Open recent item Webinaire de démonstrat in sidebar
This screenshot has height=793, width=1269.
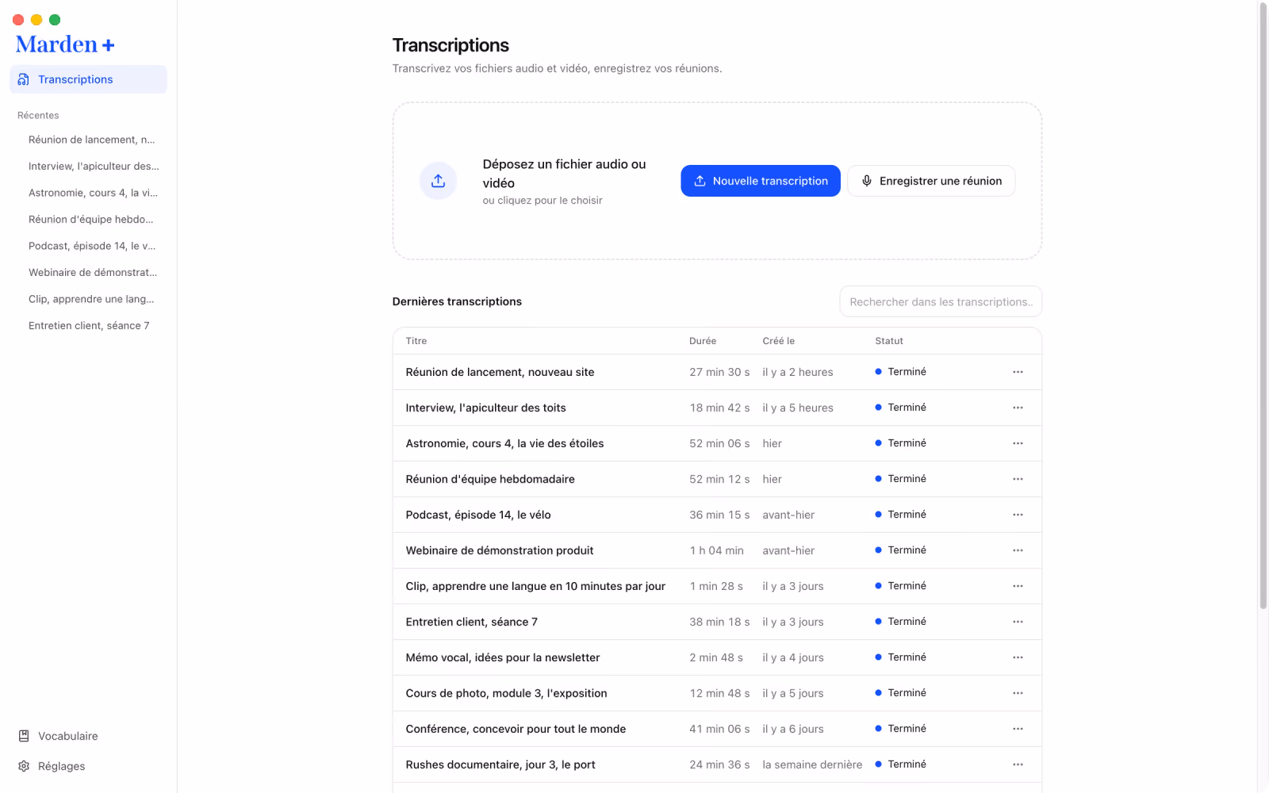click(x=92, y=273)
